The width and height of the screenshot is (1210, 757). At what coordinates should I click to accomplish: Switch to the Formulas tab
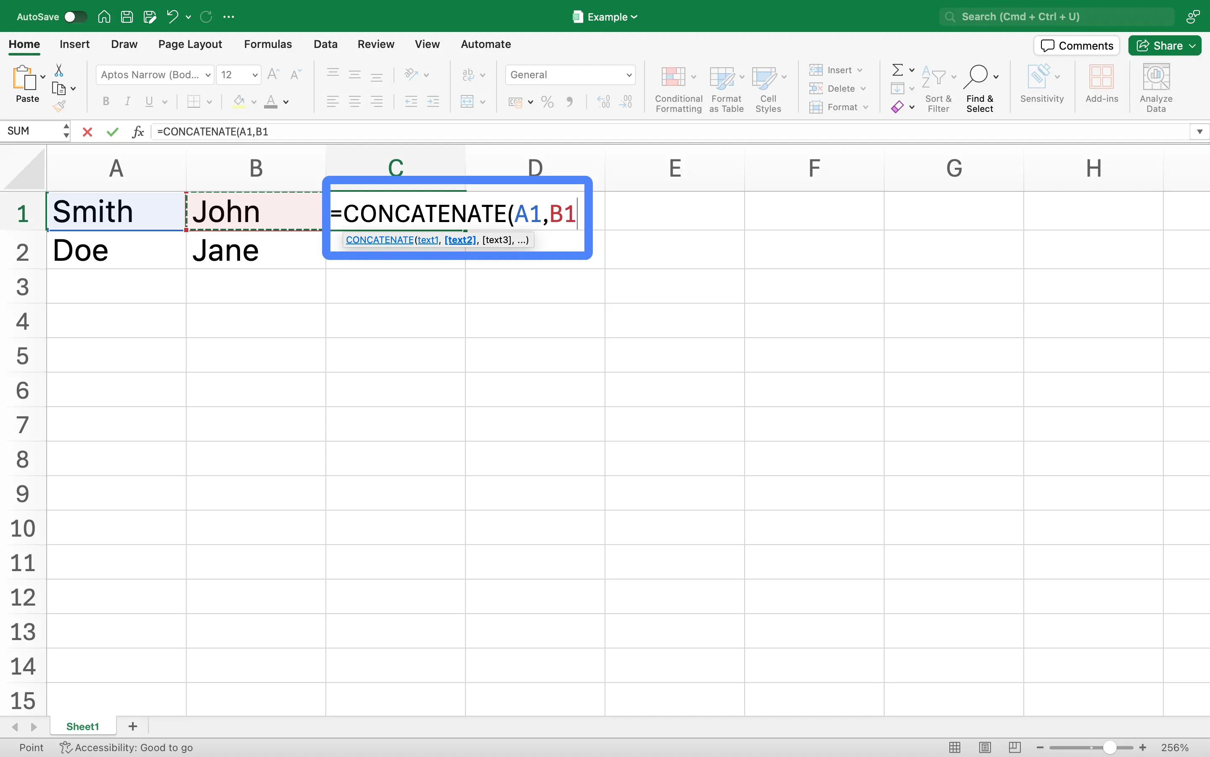click(x=268, y=44)
